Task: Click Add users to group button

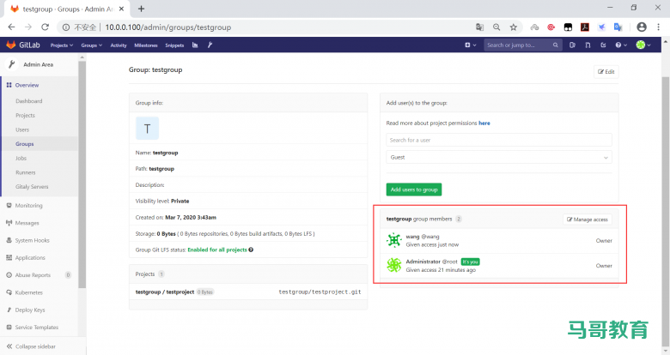Action: 414,190
